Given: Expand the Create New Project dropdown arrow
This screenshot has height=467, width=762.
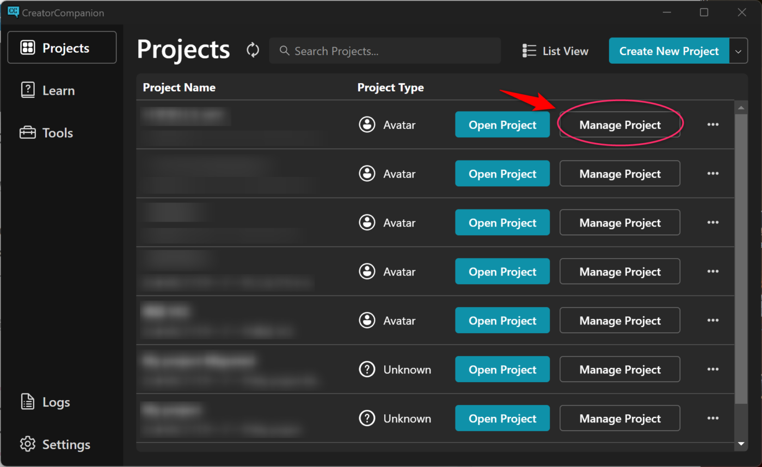Looking at the screenshot, I should (738, 51).
